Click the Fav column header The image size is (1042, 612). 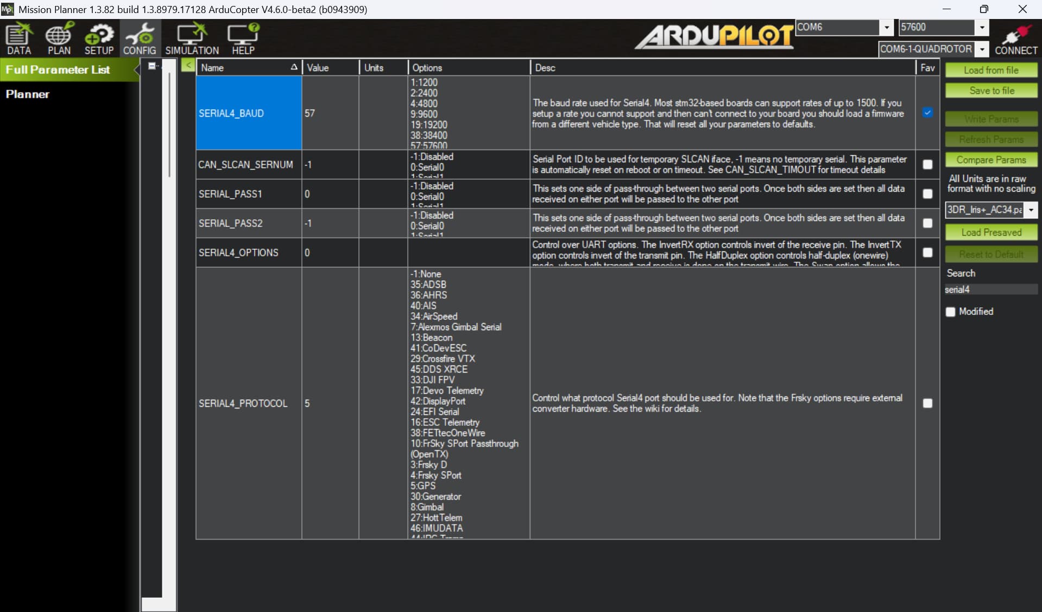[927, 67]
